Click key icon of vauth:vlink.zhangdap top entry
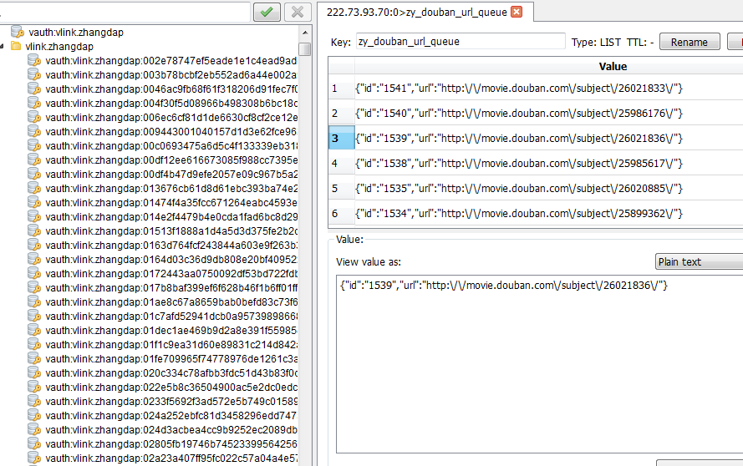 coord(17,32)
